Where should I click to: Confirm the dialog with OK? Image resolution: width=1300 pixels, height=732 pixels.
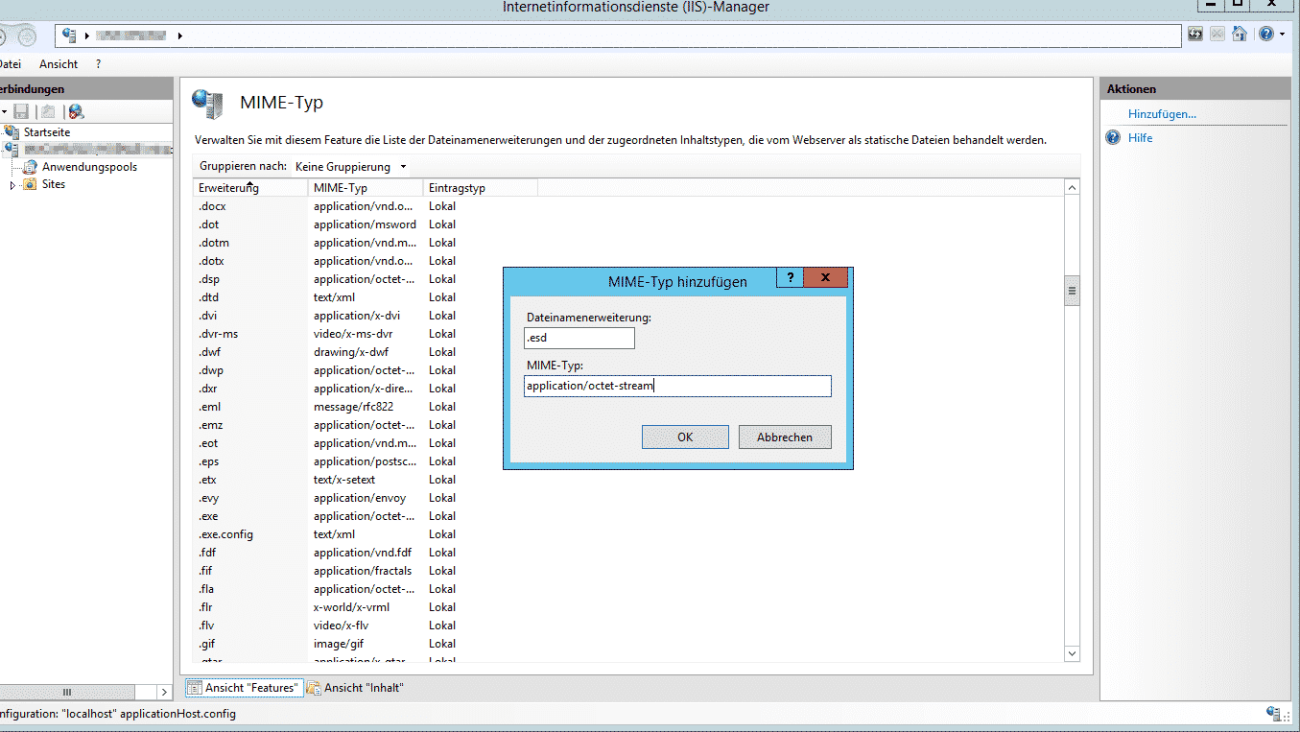pos(684,437)
